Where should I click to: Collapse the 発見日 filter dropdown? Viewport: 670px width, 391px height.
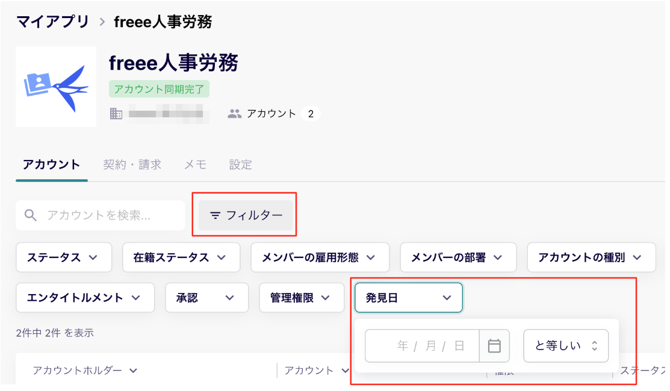point(409,298)
